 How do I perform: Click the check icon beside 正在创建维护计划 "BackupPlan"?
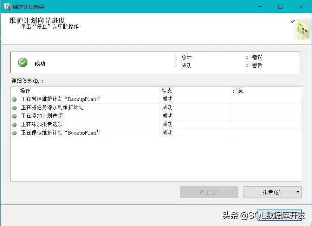click(13, 99)
